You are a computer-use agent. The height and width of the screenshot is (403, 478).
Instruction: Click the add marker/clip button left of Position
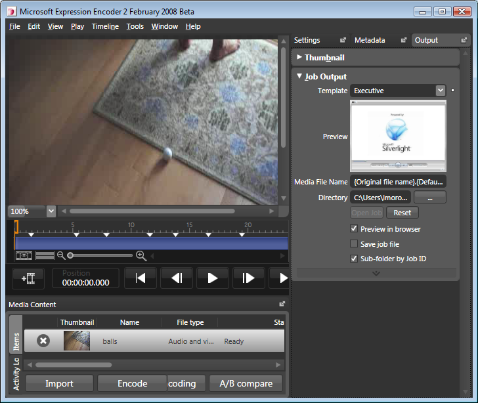coord(28,278)
